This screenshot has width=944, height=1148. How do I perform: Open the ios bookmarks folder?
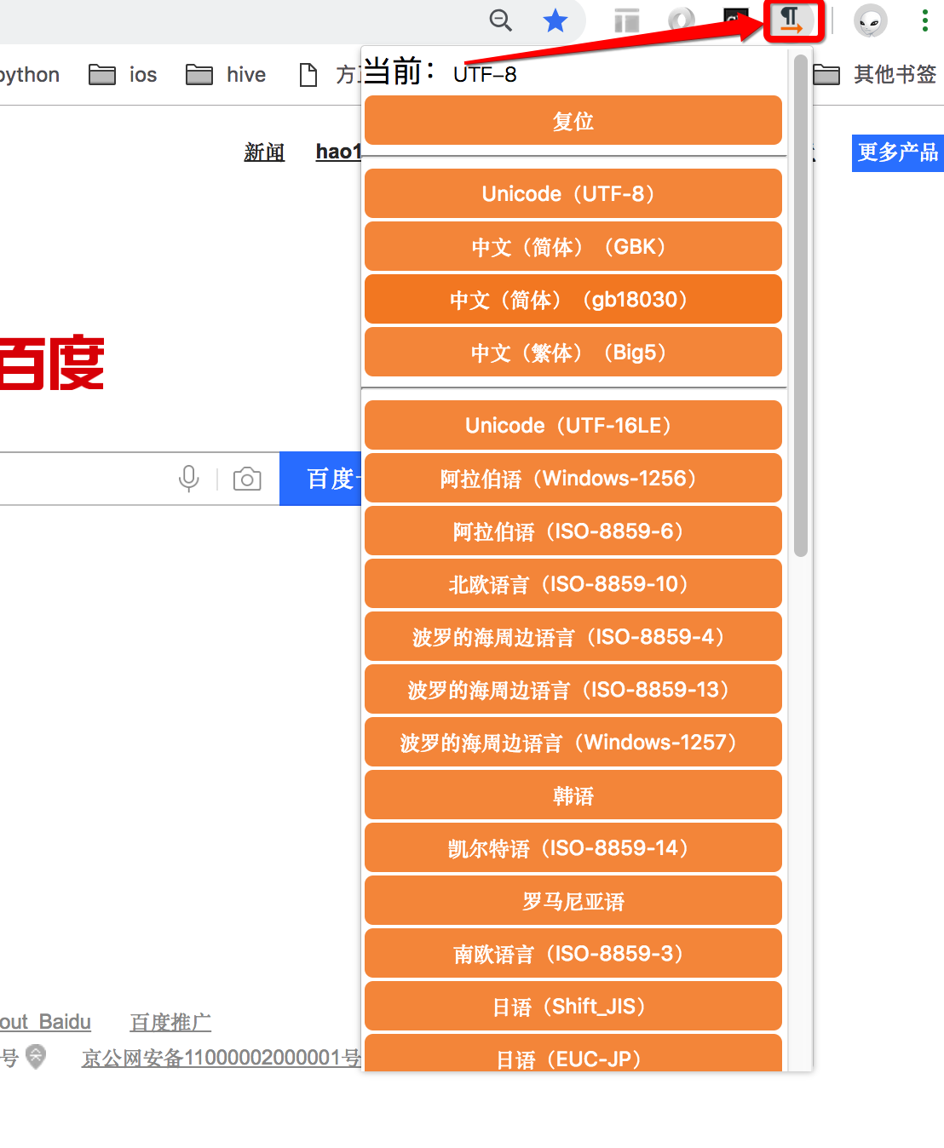pos(124,75)
